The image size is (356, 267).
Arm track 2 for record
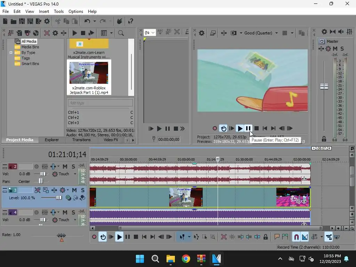[36, 167]
